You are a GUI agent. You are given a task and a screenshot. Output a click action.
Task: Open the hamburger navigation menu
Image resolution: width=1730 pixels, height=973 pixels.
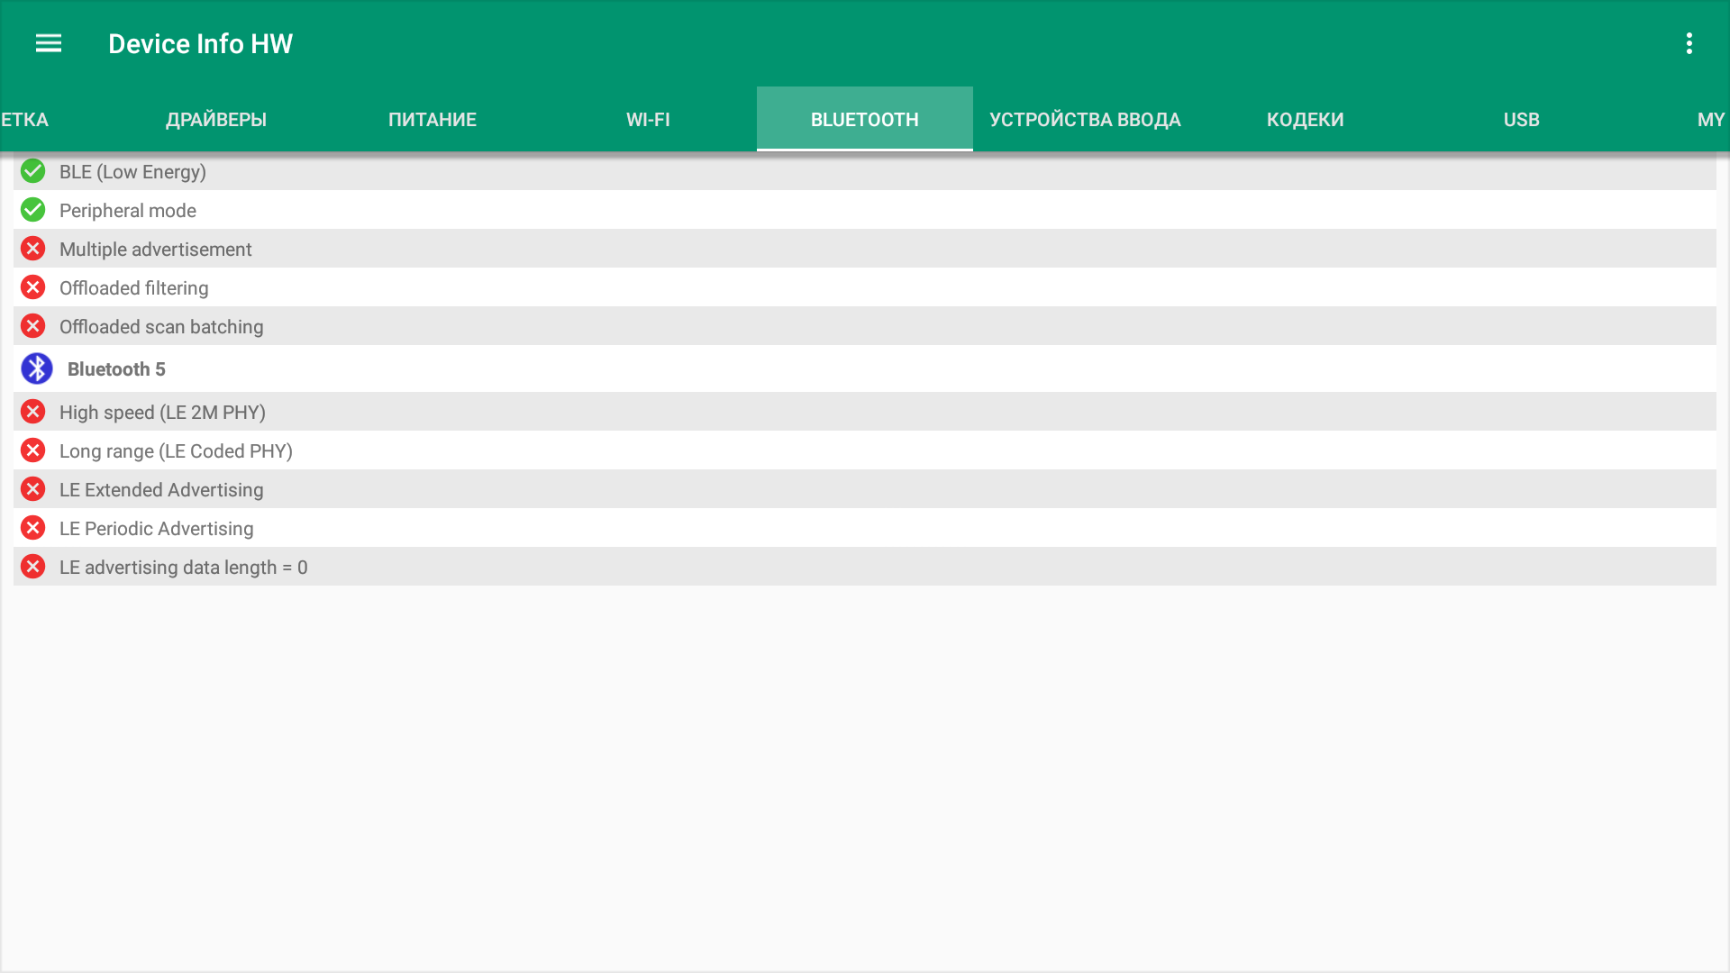click(49, 43)
